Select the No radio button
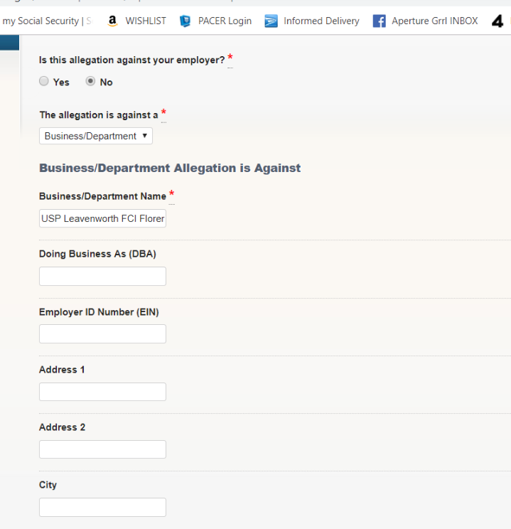This screenshot has width=511, height=529. click(90, 81)
